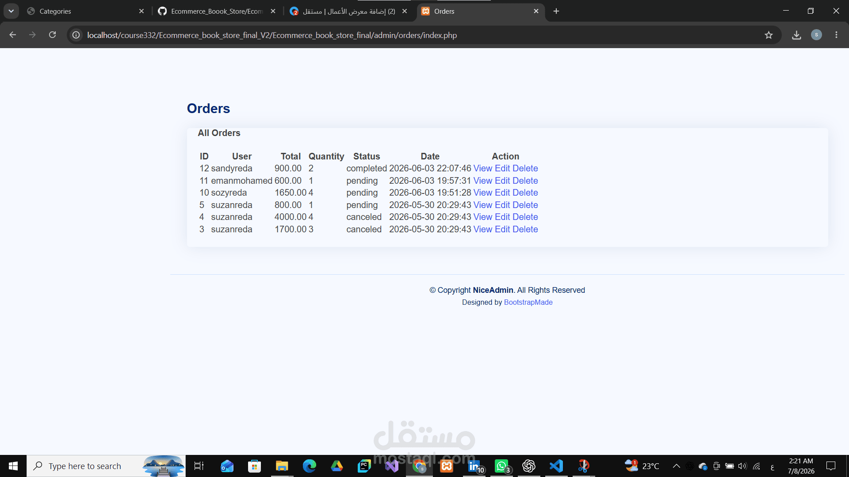Close the Orders tab
The height and width of the screenshot is (477, 849).
coord(536,11)
